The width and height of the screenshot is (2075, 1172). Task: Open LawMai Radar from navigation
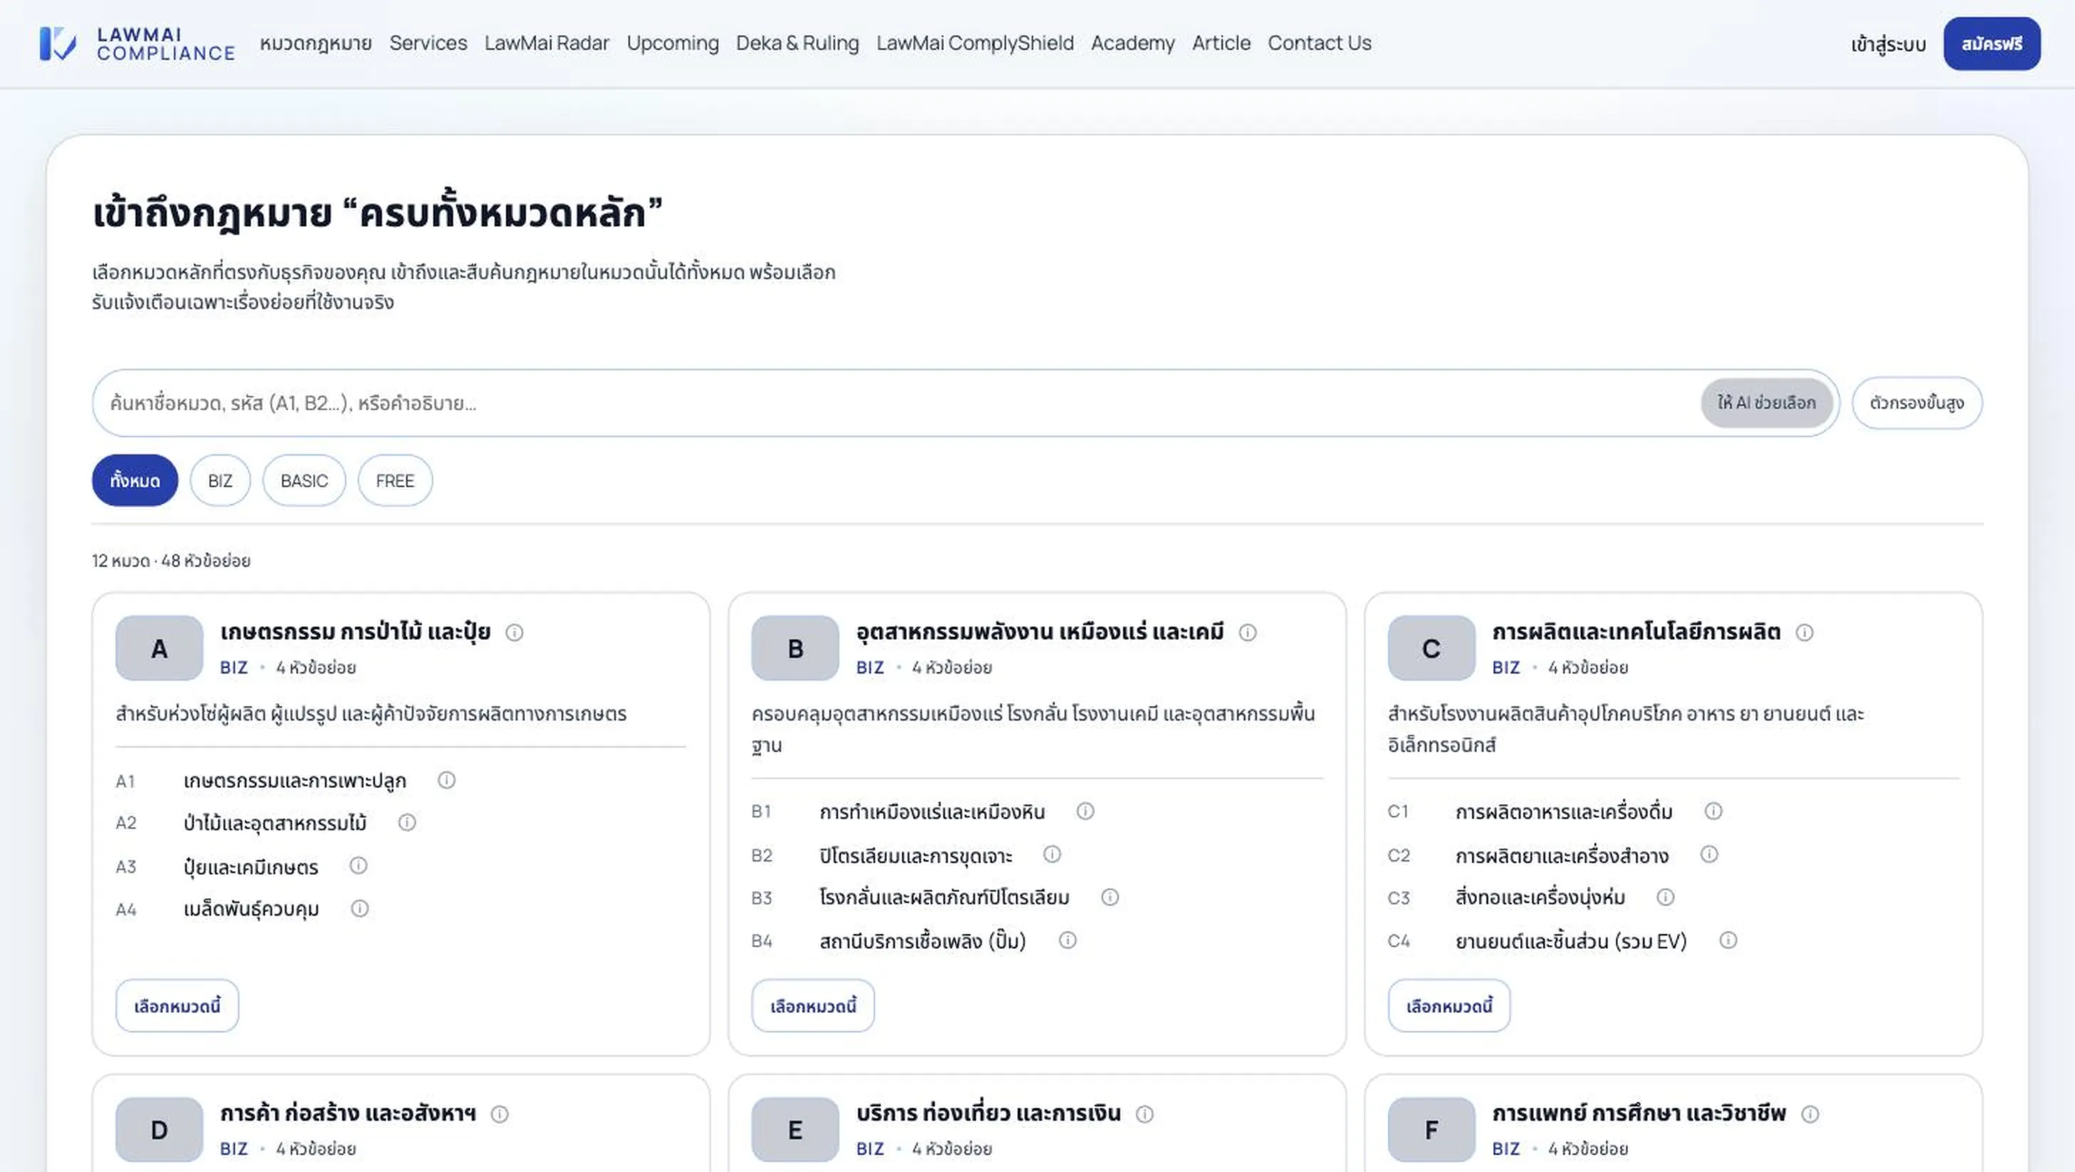coord(547,43)
